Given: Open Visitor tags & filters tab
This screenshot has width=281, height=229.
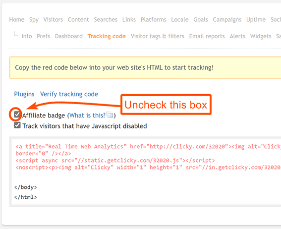Looking at the screenshot, I should [x=158, y=36].
